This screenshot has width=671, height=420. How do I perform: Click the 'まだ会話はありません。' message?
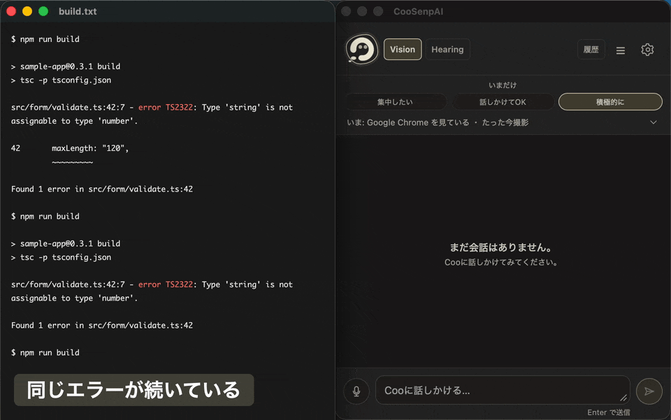point(501,247)
